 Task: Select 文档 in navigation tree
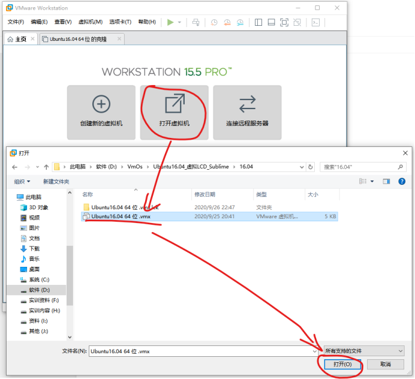pos(29,239)
